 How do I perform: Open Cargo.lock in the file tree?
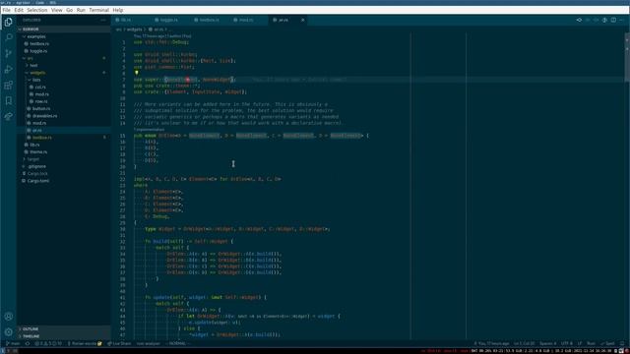pyautogui.click(x=64, y=173)
